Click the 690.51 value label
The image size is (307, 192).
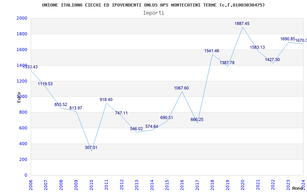[x=167, y=118]
